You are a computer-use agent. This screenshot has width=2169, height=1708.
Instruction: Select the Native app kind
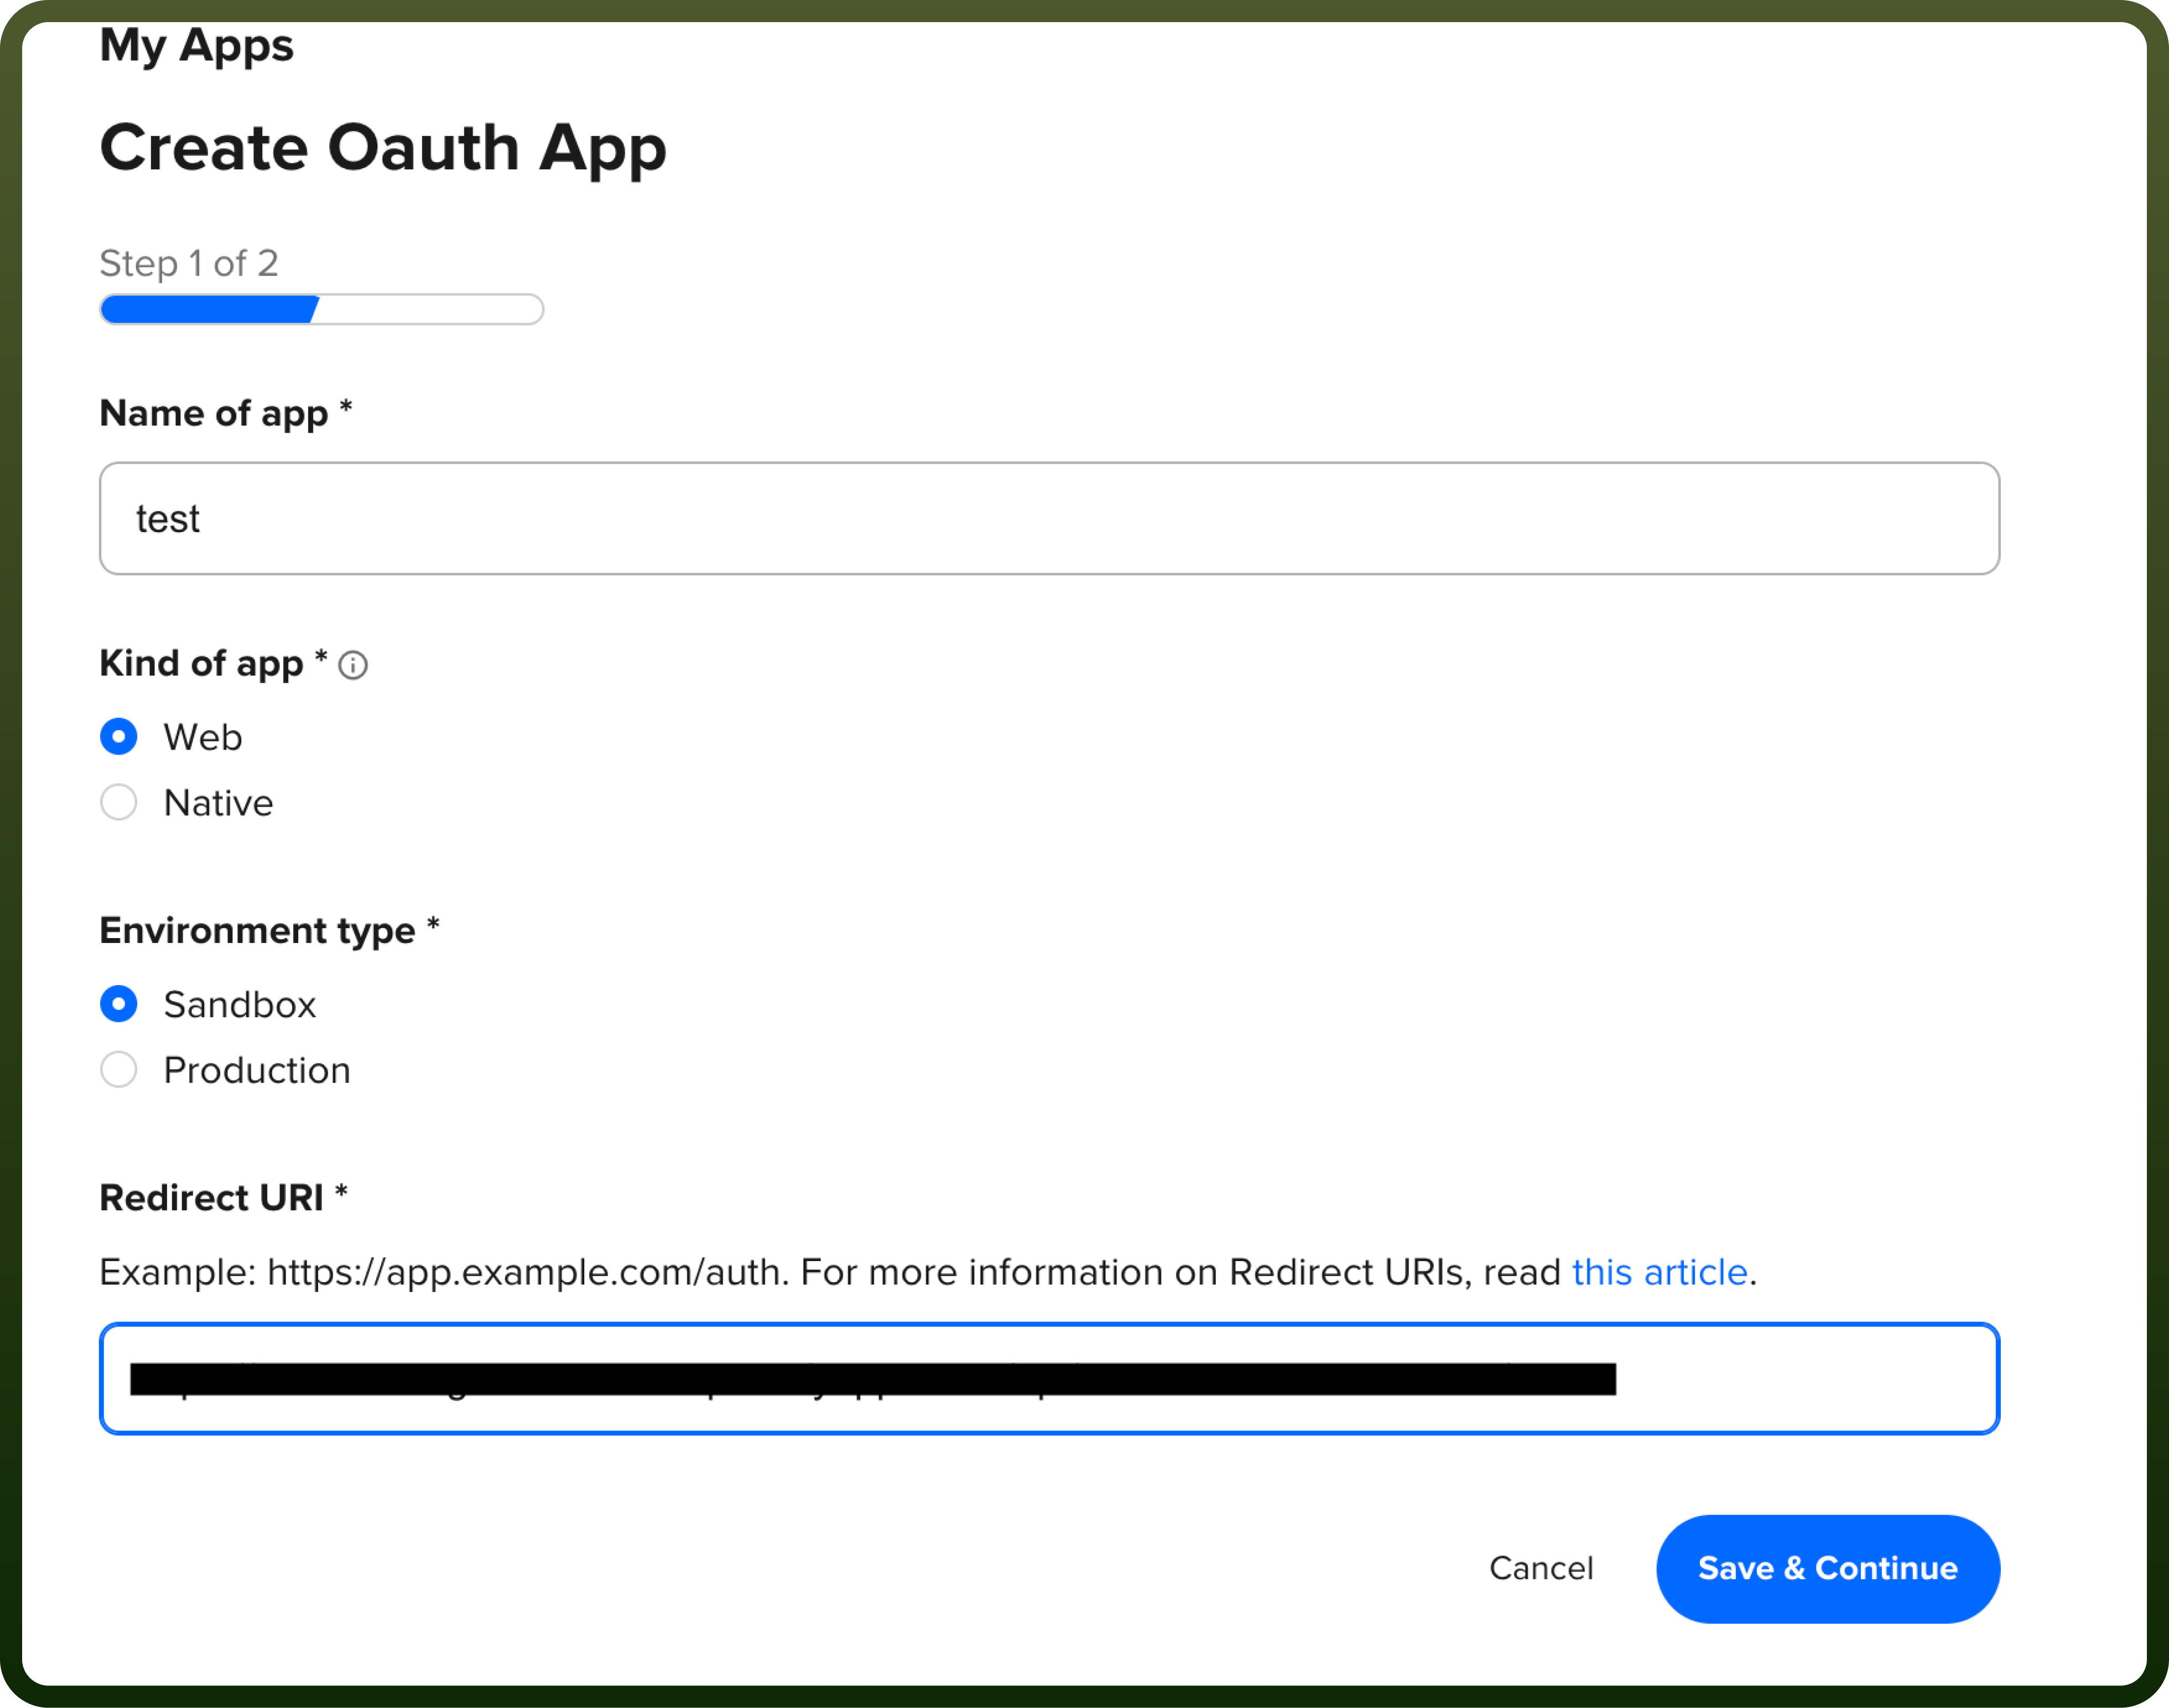coord(119,802)
